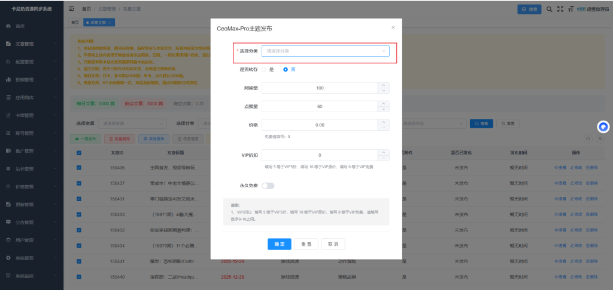Toggle the select-all checkbox in table header
613x290 pixels.
click(x=79, y=153)
